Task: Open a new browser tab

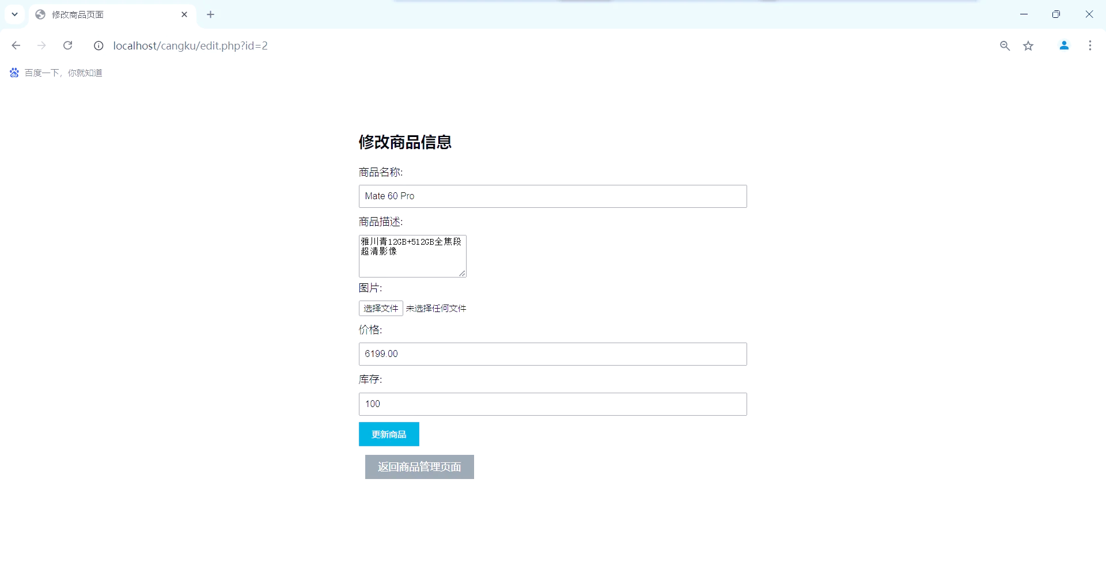Action: [x=210, y=14]
